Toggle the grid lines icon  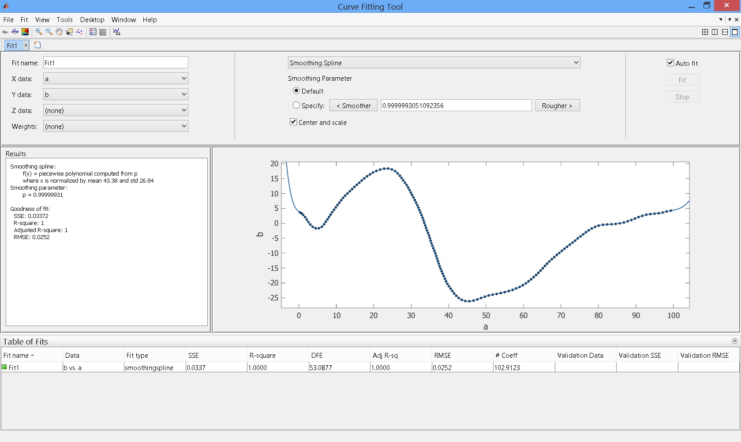(x=103, y=32)
